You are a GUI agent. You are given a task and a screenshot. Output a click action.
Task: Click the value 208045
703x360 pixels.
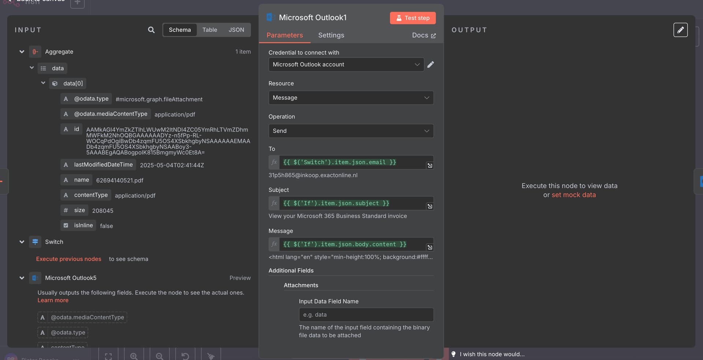click(x=103, y=211)
